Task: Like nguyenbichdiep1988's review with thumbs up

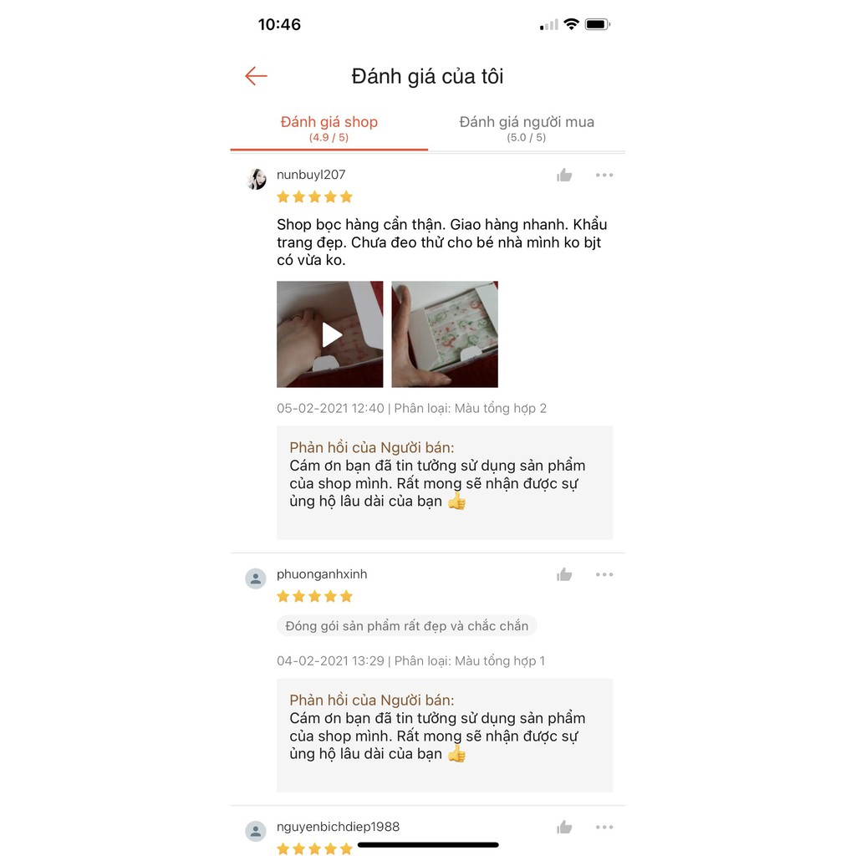Action: coord(564,828)
